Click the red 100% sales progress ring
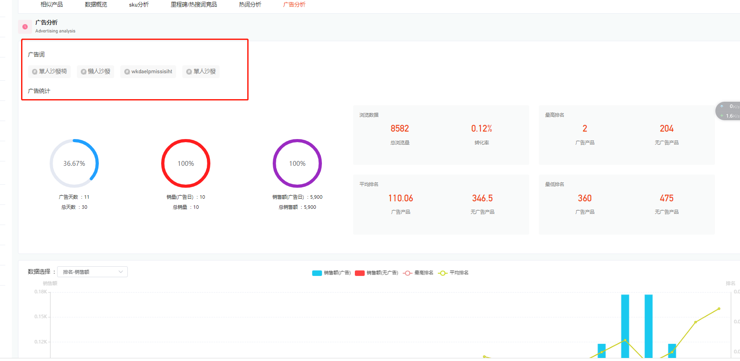Viewport: 740px width, 361px height. pos(186,164)
